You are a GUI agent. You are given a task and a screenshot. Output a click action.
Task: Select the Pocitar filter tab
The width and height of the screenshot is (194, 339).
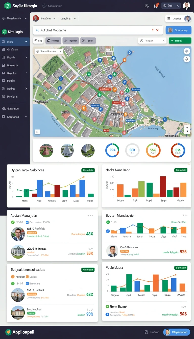(x=53, y=41)
